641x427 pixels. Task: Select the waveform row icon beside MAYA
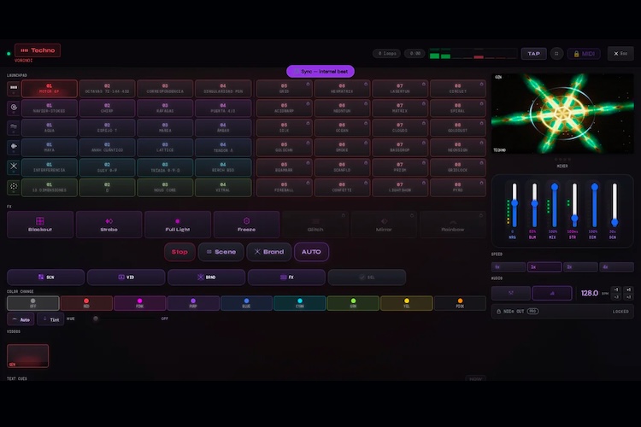[14, 147]
